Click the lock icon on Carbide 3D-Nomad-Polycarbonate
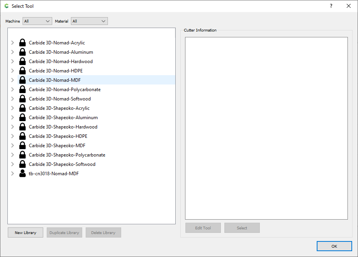The height and width of the screenshot is (257, 358). click(x=22, y=89)
